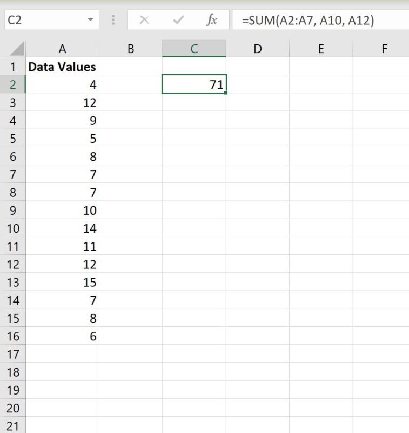Select column D header

(258, 49)
